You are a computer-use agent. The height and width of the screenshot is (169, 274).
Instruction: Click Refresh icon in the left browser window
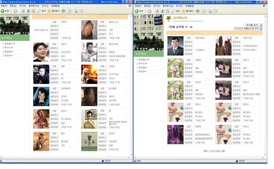pos(28,11)
